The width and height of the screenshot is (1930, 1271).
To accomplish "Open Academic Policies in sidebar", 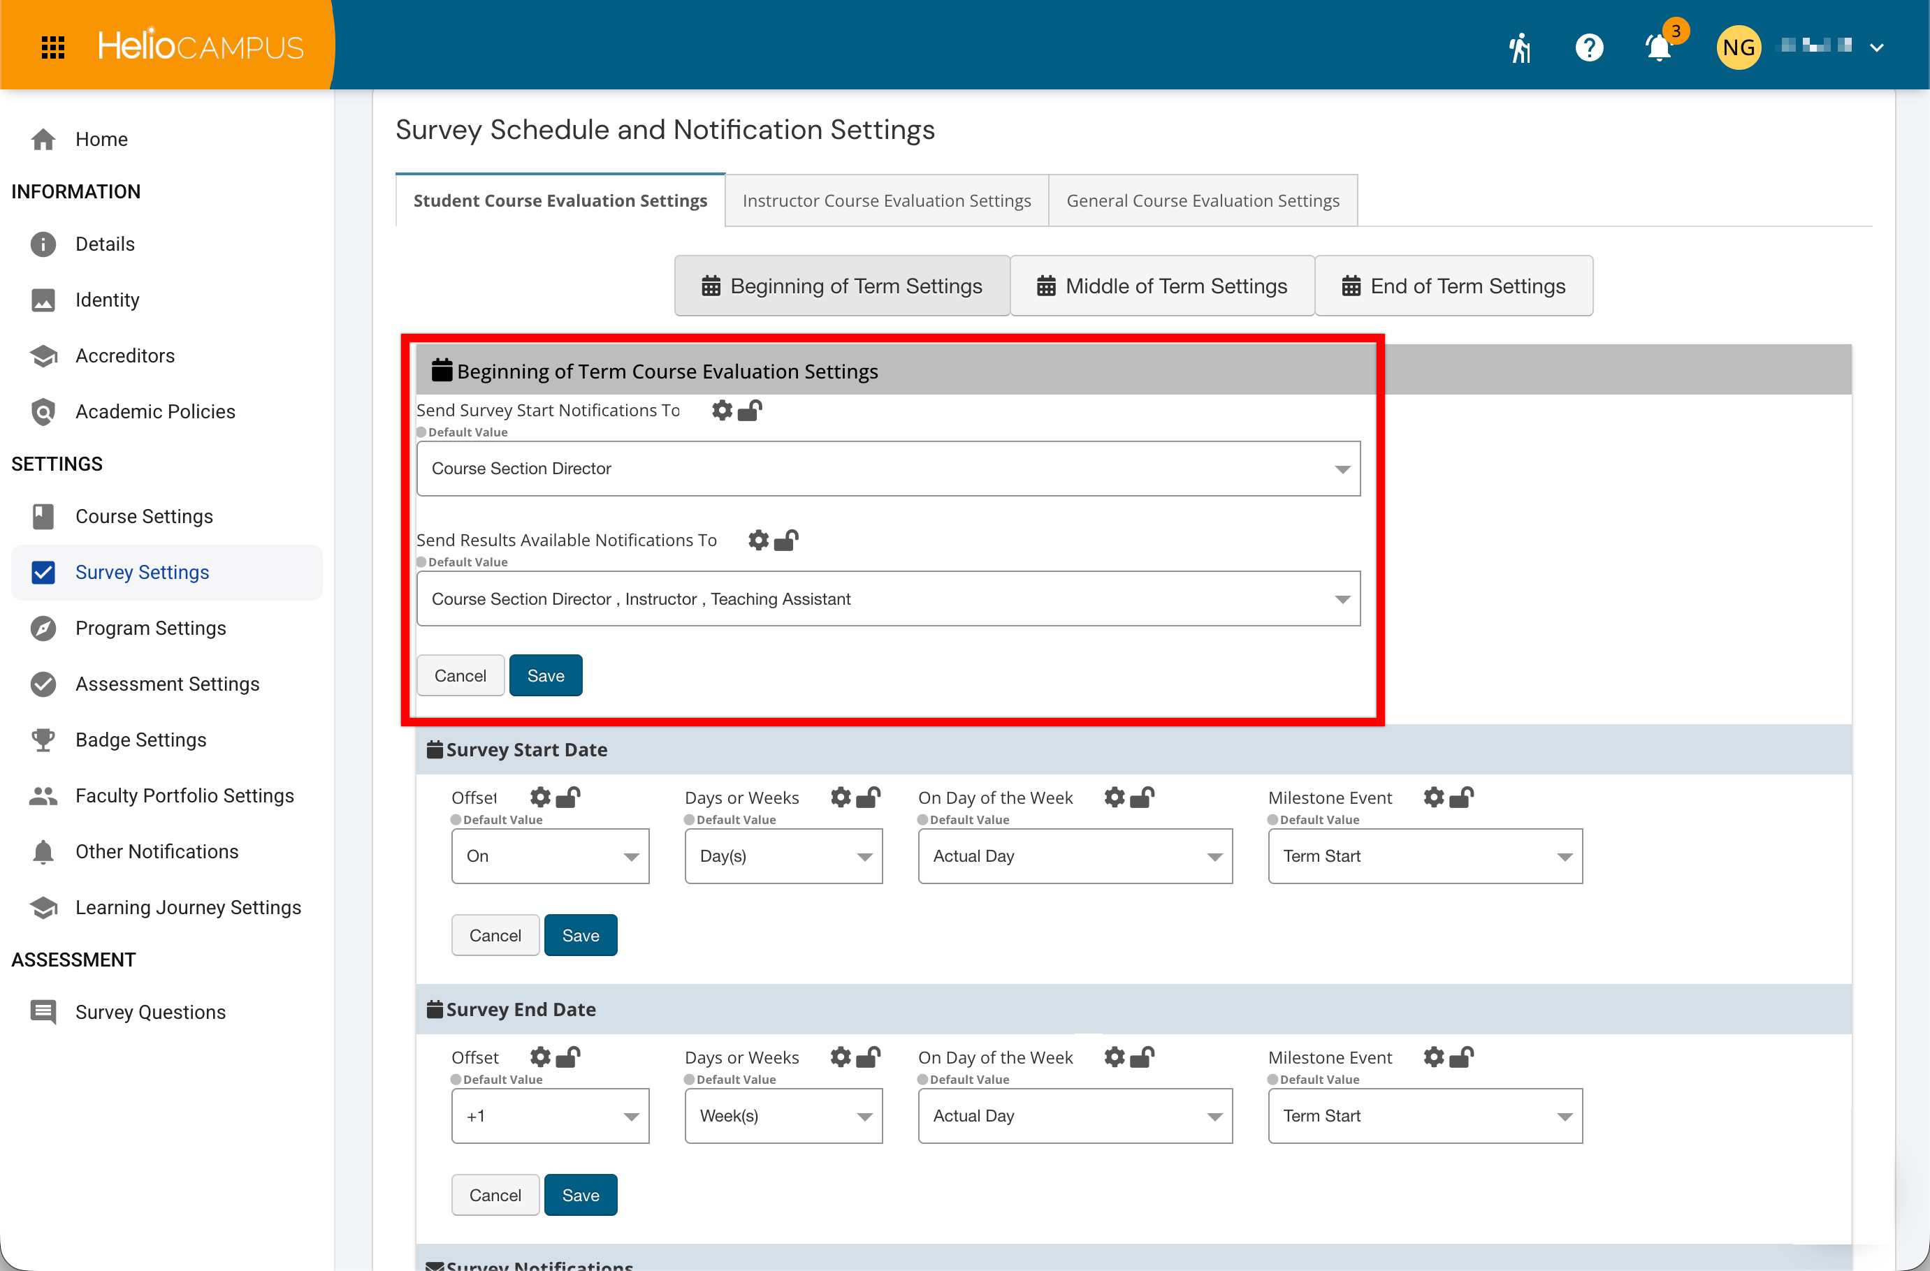I will tap(167, 412).
